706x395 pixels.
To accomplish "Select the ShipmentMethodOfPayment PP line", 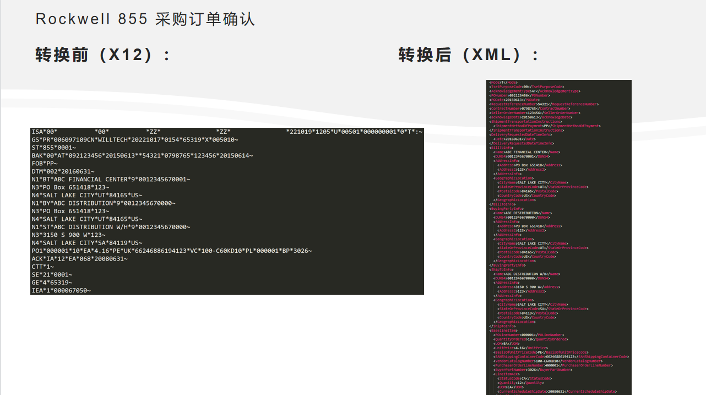I will click(548, 126).
